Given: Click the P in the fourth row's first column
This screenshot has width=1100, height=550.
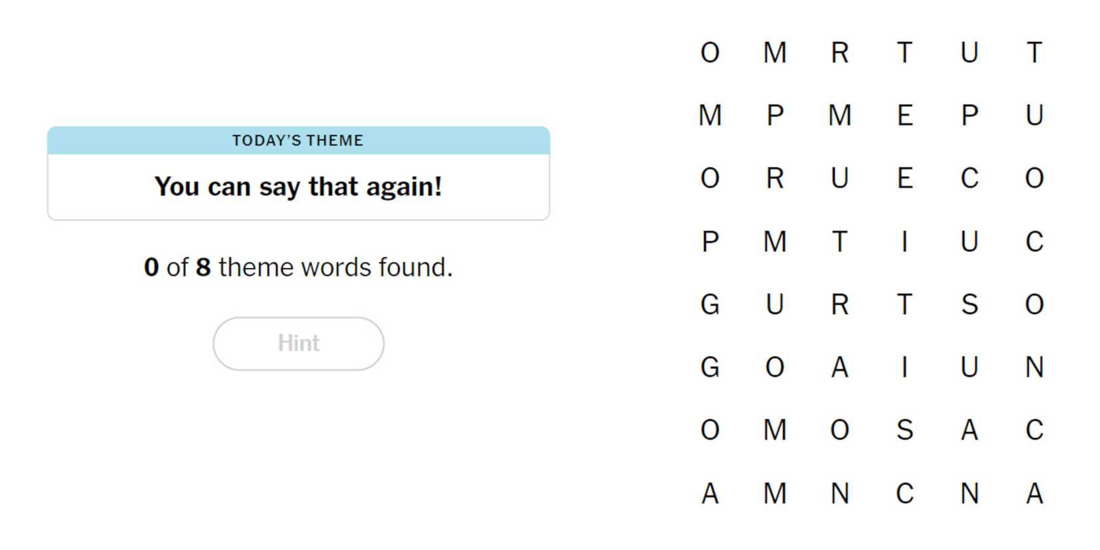Looking at the screenshot, I should pos(710,241).
